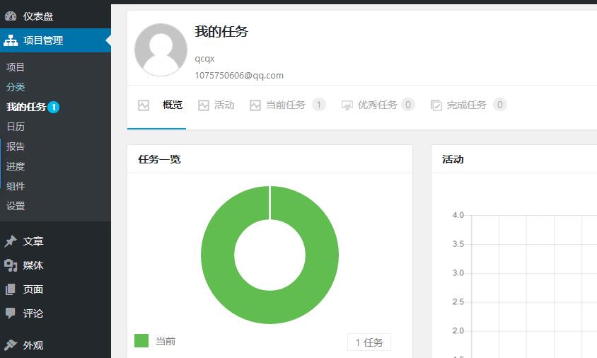The height and width of the screenshot is (358, 597).
Task: Click the count badge on 优秀任务
Action: tap(407, 105)
